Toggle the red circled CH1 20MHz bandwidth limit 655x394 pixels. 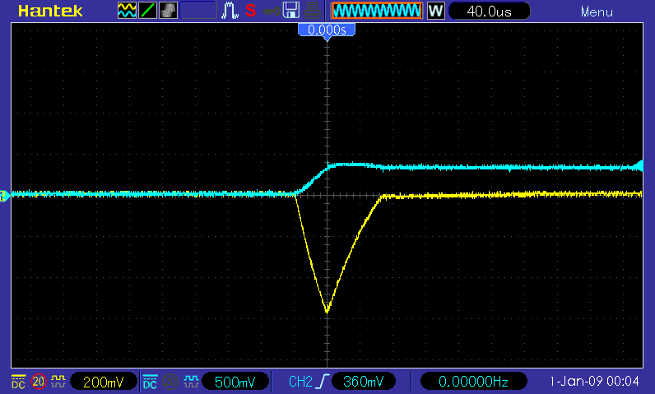[39, 382]
